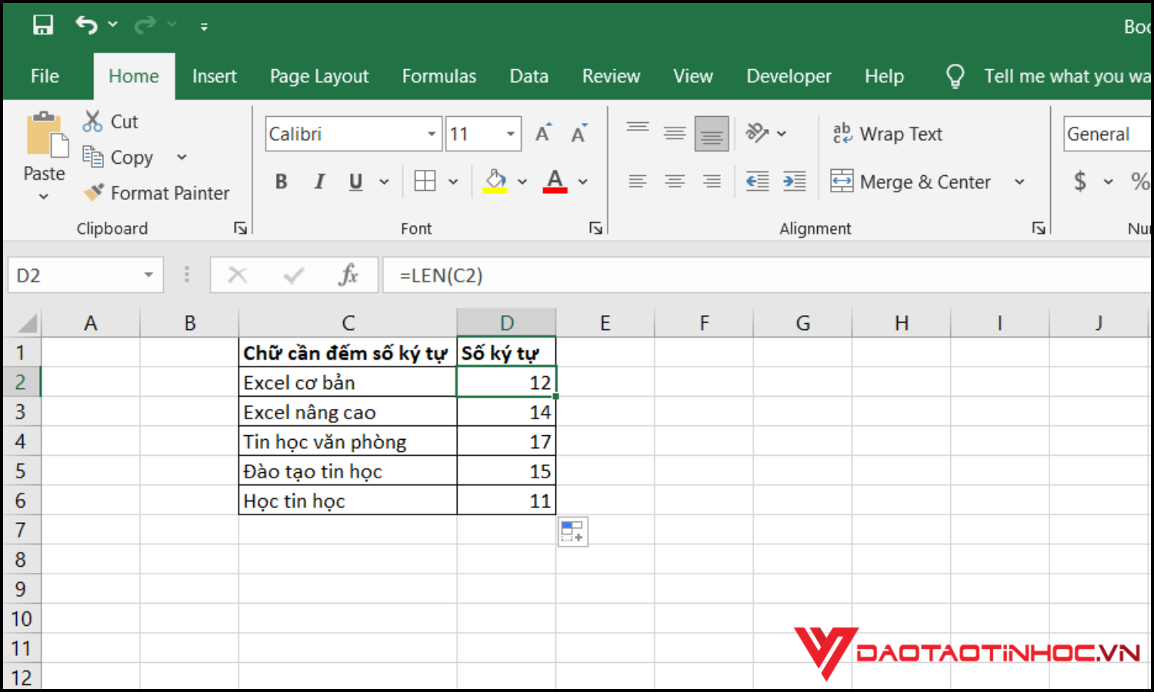Click the Cut icon in Clipboard group
The image size is (1154, 692).
pos(92,121)
